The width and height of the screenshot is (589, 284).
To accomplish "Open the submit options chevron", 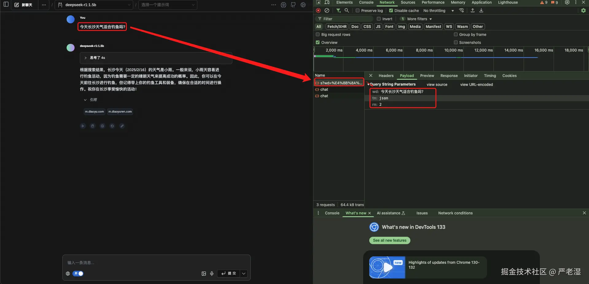I will point(244,274).
